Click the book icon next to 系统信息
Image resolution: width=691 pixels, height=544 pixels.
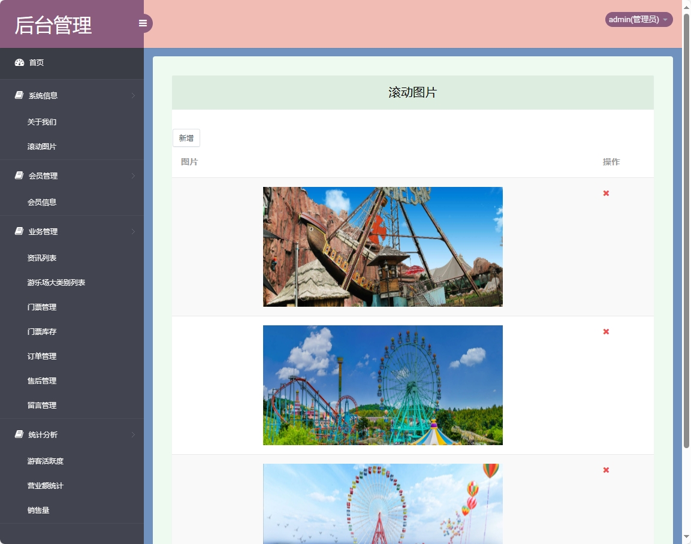tap(19, 95)
